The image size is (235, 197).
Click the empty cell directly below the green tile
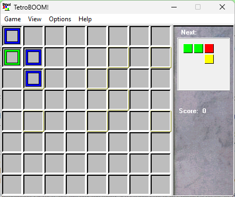click(x=12, y=79)
